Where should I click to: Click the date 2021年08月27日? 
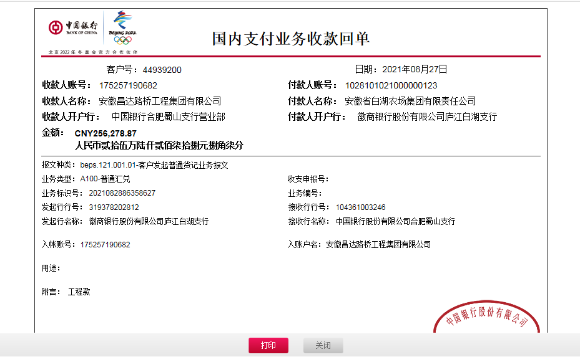[415, 69]
